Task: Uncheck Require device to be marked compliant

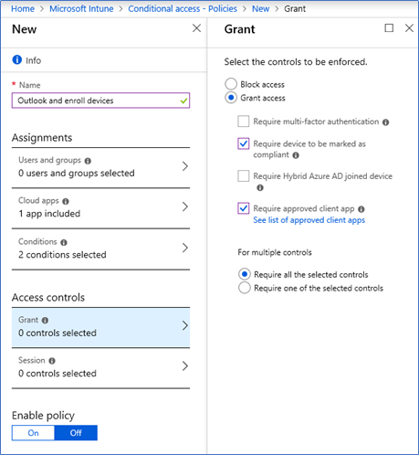Action: [x=244, y=143]
